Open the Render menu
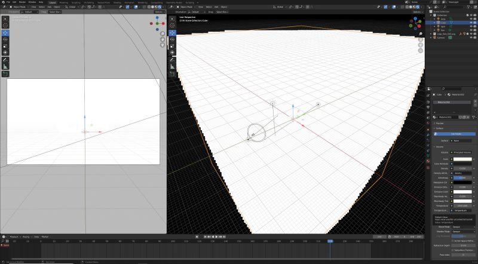This screenshot has width=478, height=264. 22,2
